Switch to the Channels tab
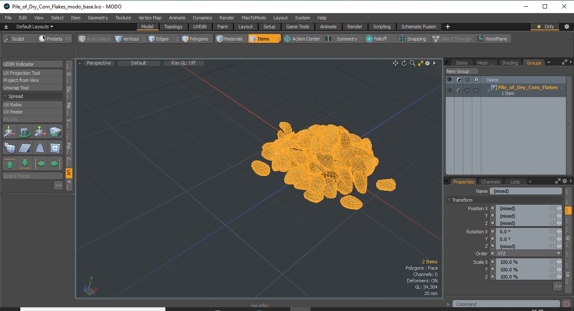 pyautogui.click(x=490, y=182)
